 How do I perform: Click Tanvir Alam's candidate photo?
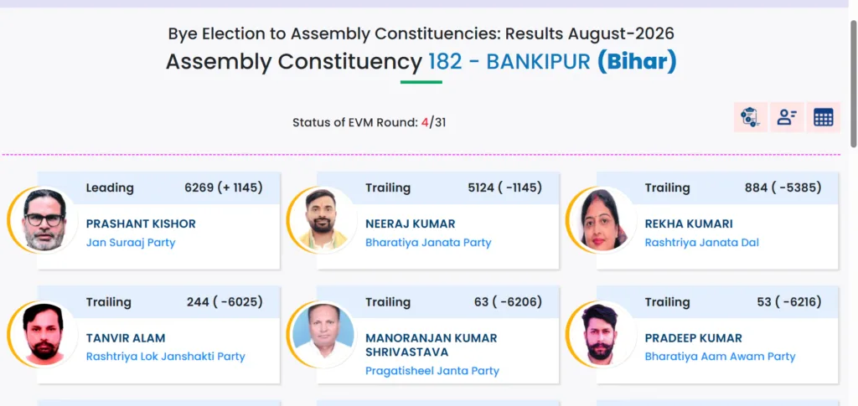tap(44, 334)
